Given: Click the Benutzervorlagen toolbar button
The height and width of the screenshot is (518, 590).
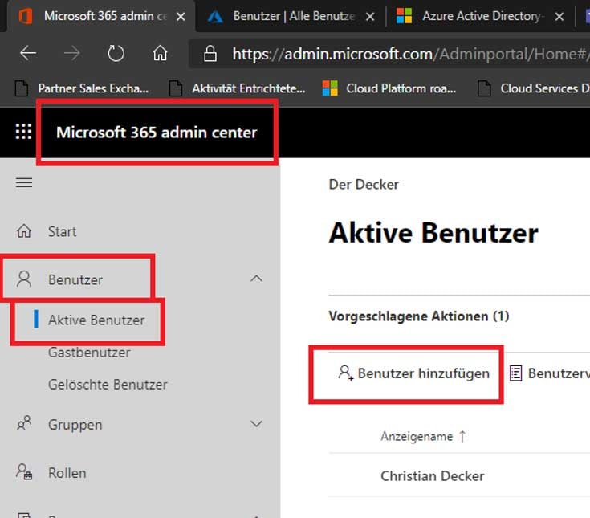Looking at the screenshot, I should pos(549,373).
